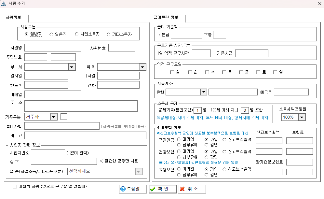Click the 확인 confirm button

[x=162, y=189]
